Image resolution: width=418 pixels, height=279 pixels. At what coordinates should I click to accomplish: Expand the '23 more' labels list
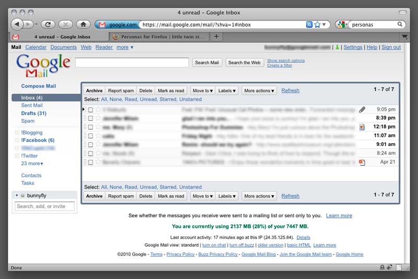pyautogui.click(x=32, y=164)
